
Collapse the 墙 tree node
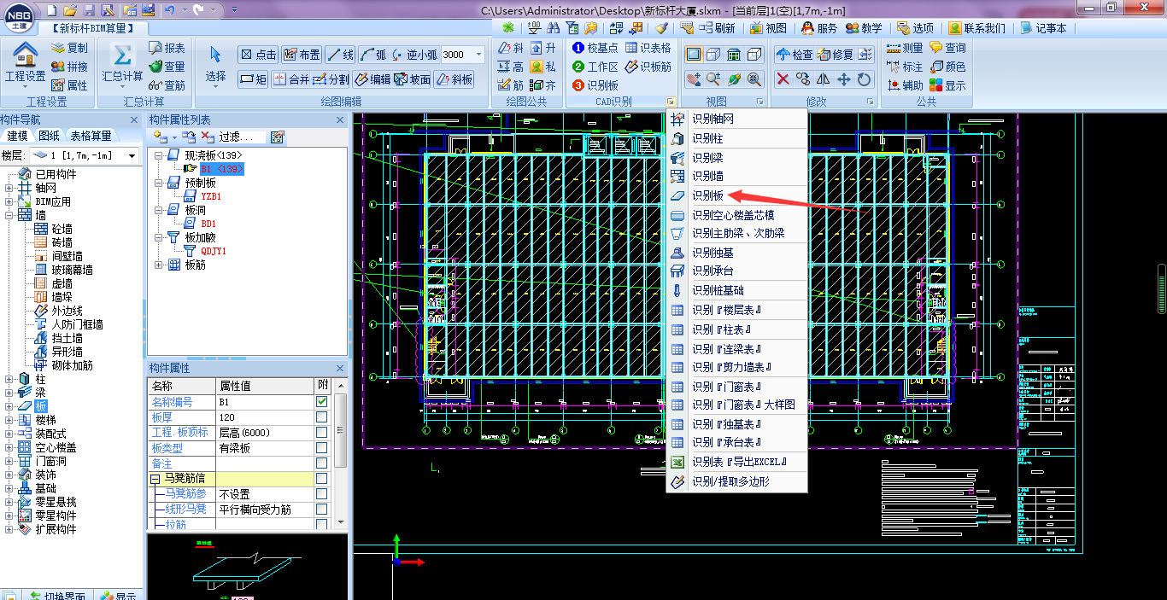coord(9,216)
